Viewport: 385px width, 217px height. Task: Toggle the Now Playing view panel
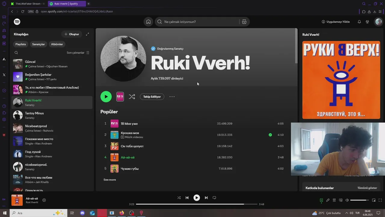pos(321,200)
